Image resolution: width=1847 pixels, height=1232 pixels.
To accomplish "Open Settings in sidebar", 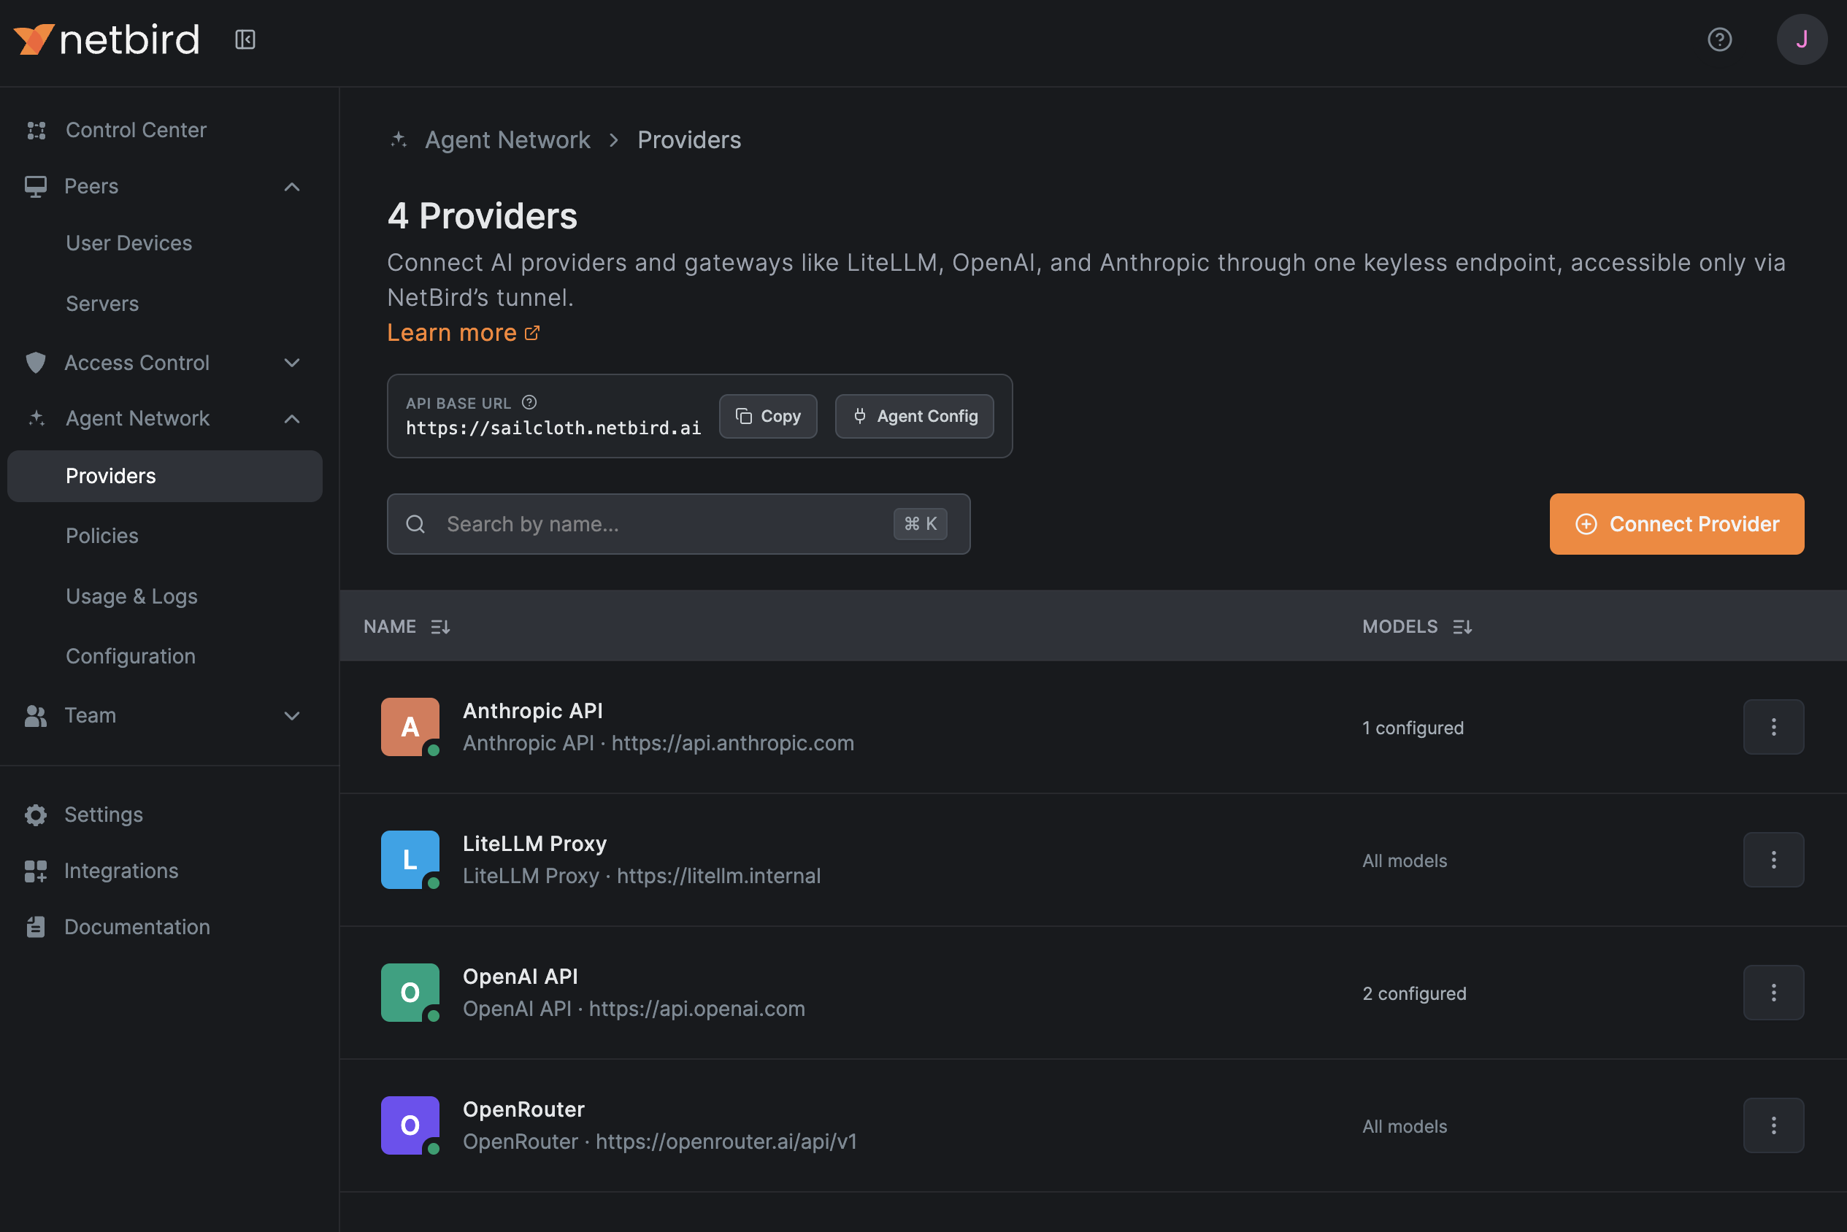I will click(104, 815).
